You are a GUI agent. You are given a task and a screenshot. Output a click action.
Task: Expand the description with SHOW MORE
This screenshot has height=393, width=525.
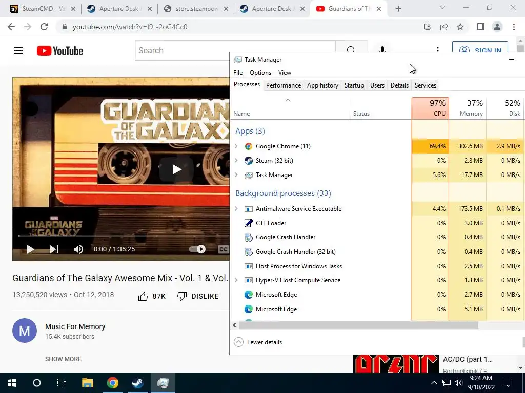63,359
